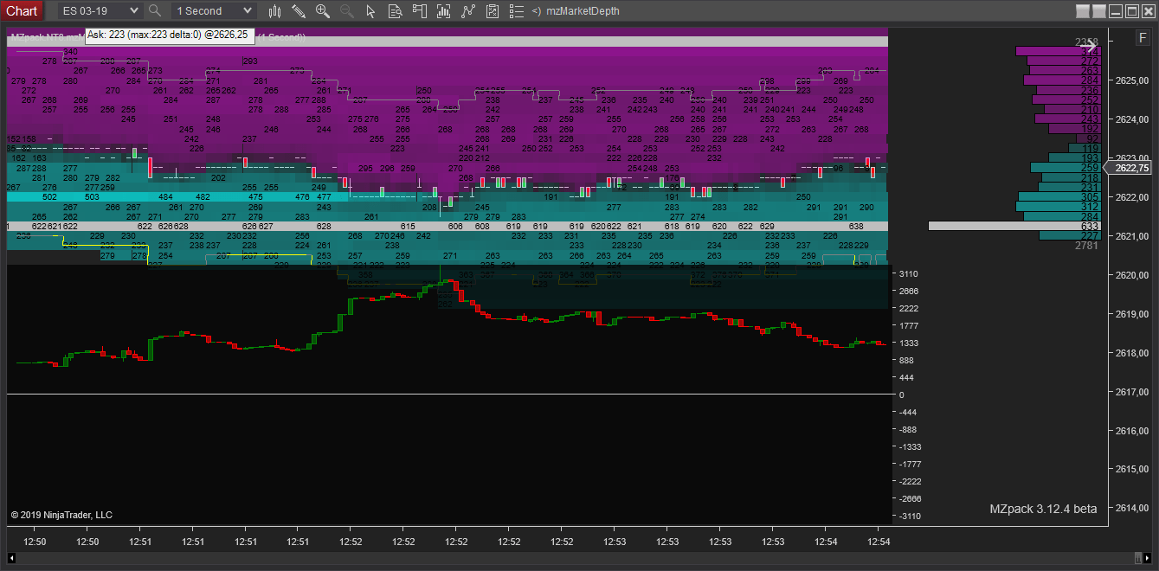The image size is (1159, 571).
Task: Click the Ask 223 tooltip text
Action: click(x=169, y=35)
